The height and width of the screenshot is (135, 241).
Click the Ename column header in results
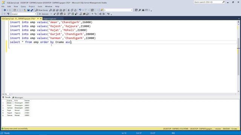click(9, 100)
